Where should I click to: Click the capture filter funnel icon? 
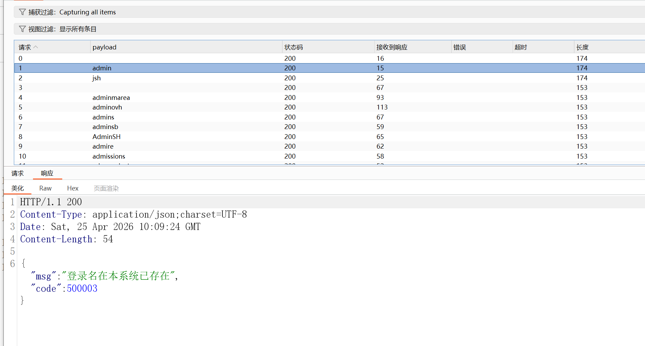22,12
